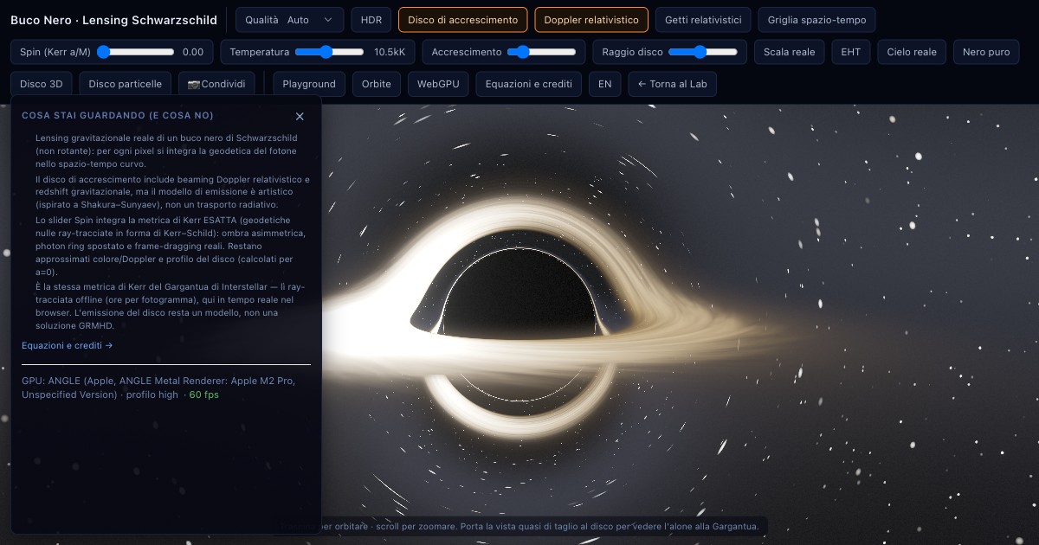Viewport: 1039px width, 545px height.
Task: Click the panel heading "COSA STAI GUARDANDO"
Action: point(118,116)
